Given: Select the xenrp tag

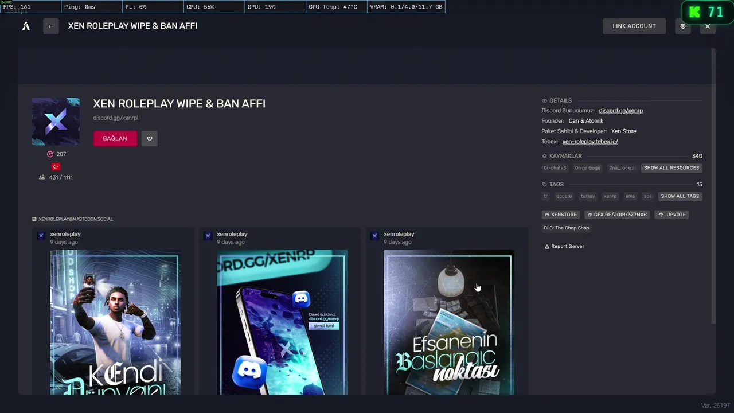Looking at the screenshot, I should [x=610, y=196].
